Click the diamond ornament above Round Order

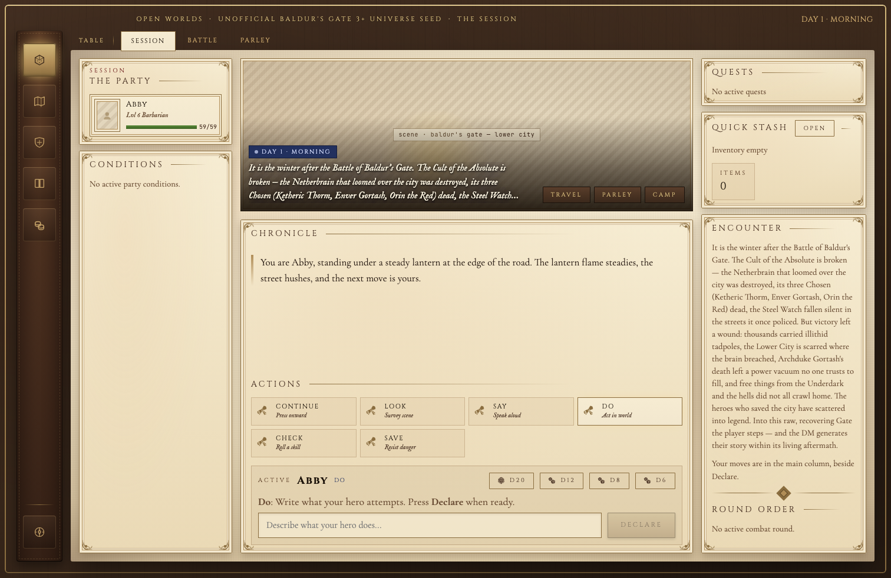pyautogui.click(x=784, y=493)
